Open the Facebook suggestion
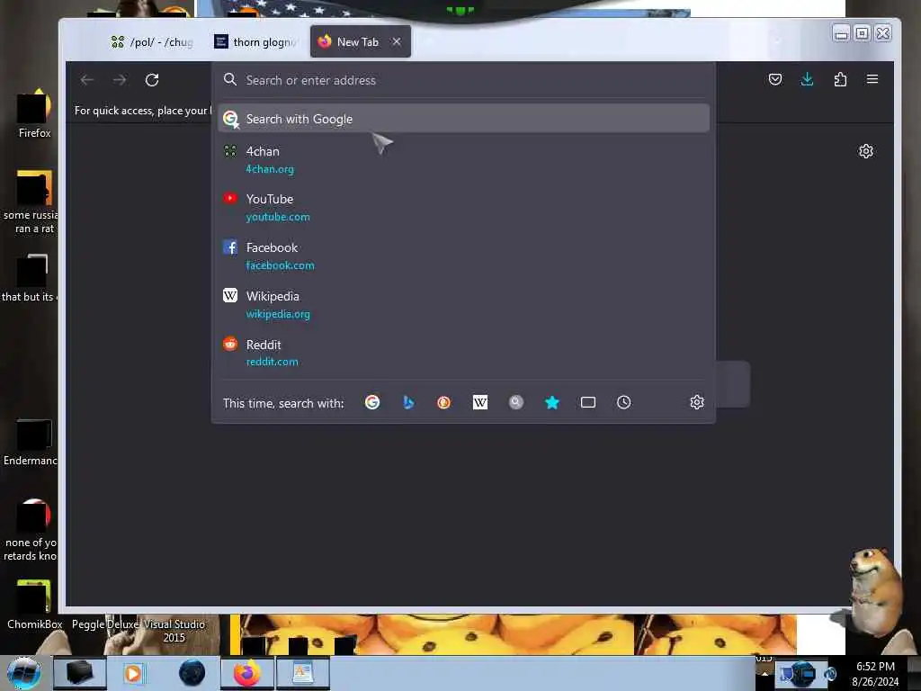Screen dimensions: 921x691 463,256
